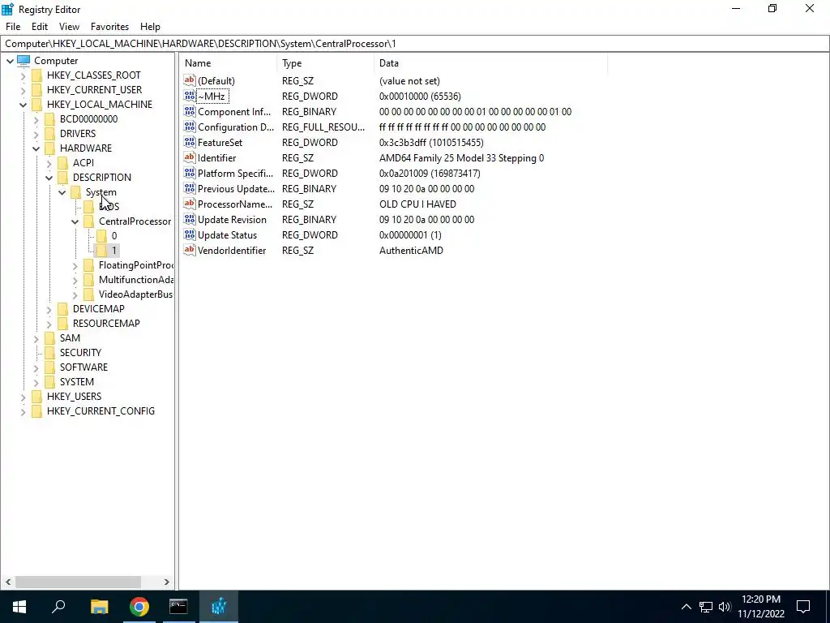830x623 pixels.
Task: Open File Explorer from taskbar
Action: [x=99, y=607]
